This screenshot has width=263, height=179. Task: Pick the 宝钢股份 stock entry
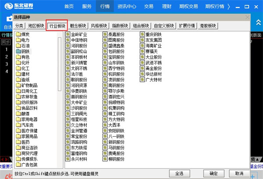tap(116, 57)
